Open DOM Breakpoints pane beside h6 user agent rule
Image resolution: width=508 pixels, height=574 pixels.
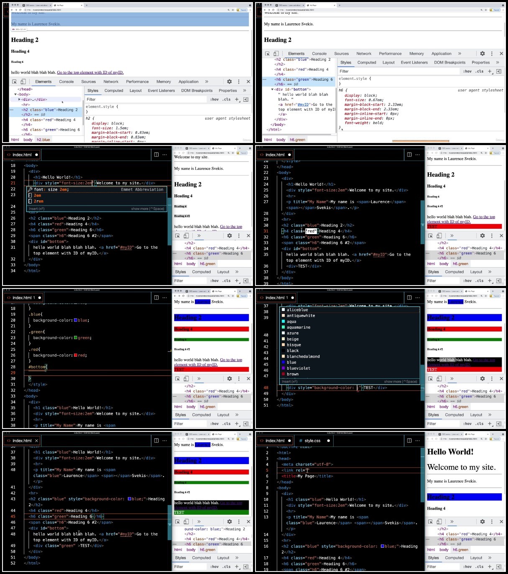(x=449, y=62)
